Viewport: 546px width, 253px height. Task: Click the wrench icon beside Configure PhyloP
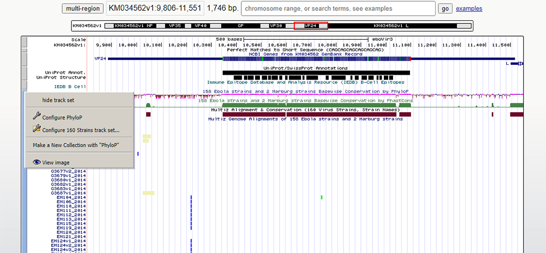[37, 117]
